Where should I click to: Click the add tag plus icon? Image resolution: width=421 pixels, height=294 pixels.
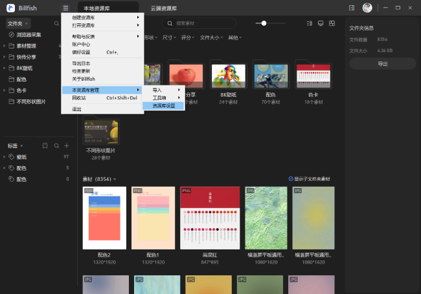(x=67, y=146)
